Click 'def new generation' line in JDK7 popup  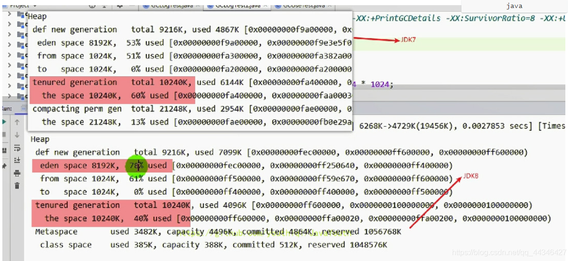tap(192, 29)
